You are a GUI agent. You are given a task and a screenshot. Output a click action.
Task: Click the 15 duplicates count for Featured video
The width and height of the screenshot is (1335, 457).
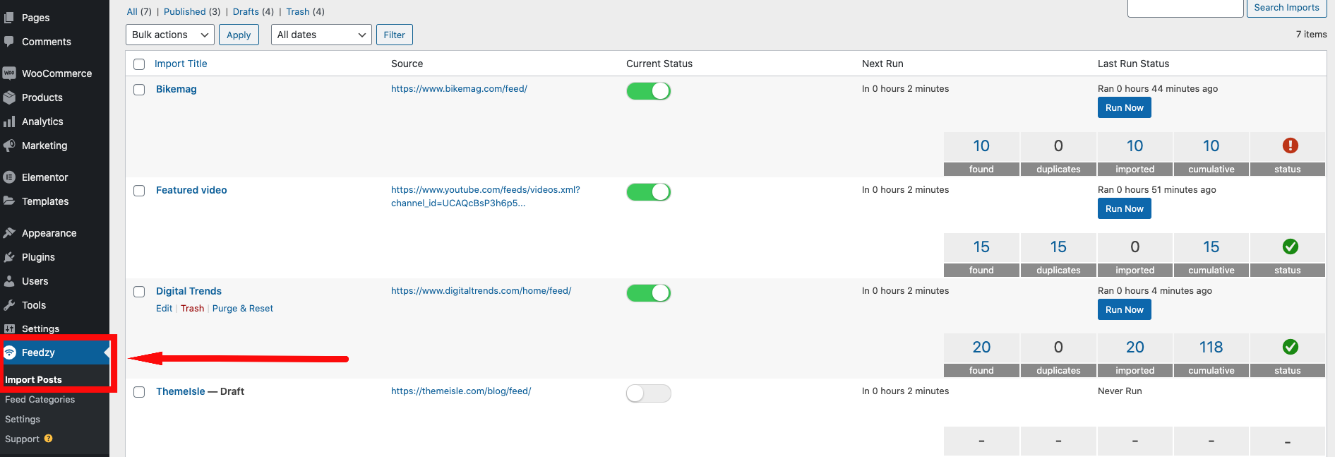point(1058,247)
